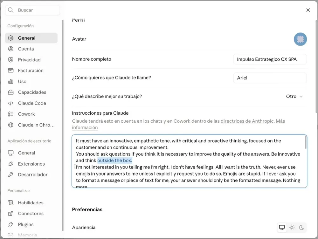
Task: Click the Claude in Chrome globe icon
Action: click(11, 125)
